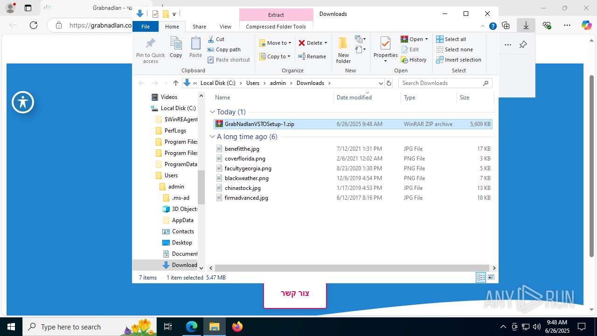The image size is (597, 336).
Task: Click Copy path option
Action: (224, 49)
